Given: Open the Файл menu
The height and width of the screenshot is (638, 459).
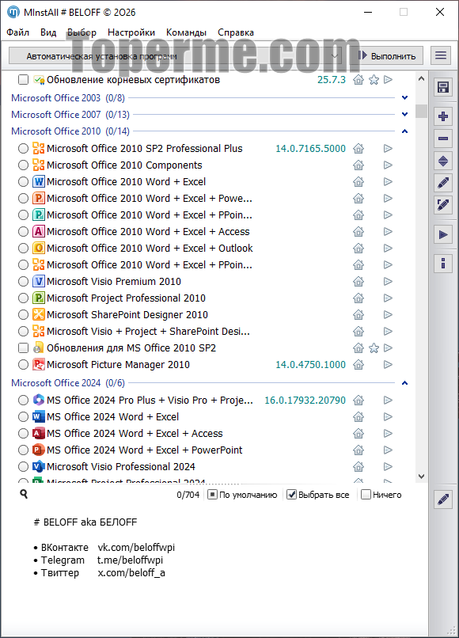Looking at the screenshot, I should (18, 32).
